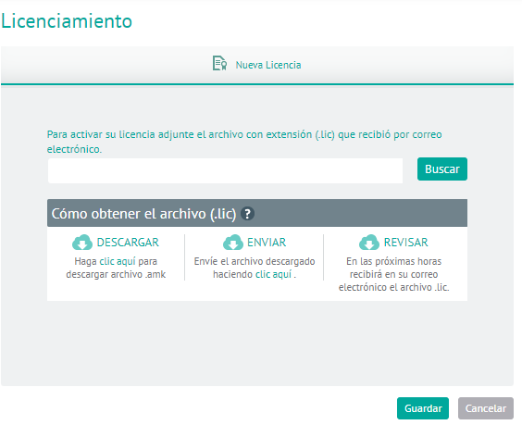Viewport: 522px width, 425px height.
Task: Click the ENVIAR cloud icon
Action: coord(233,243)
